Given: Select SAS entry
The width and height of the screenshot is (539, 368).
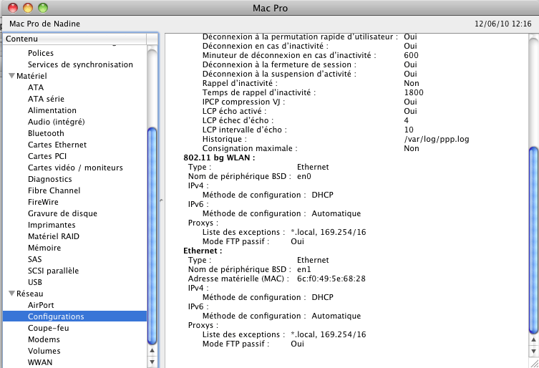Looking at the screenshot, I should (x=35, y=259).
